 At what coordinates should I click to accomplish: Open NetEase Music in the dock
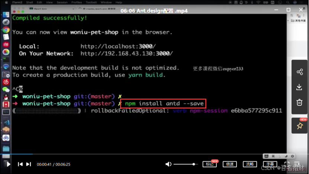(6, 82)
